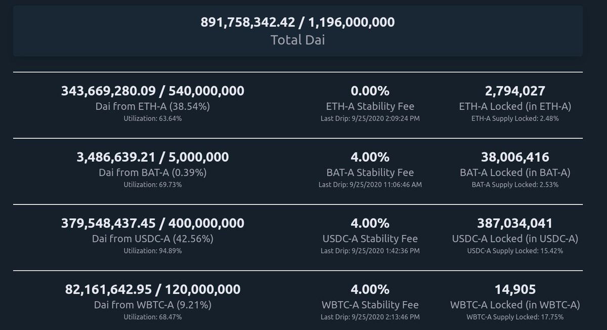Click the Dai from WBTC-A (9.21%) label

tap(153, 305)
